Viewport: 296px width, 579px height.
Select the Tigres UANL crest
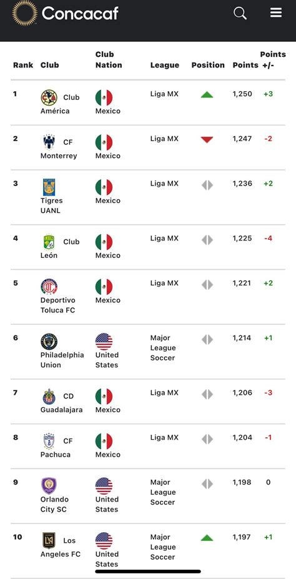49,187
